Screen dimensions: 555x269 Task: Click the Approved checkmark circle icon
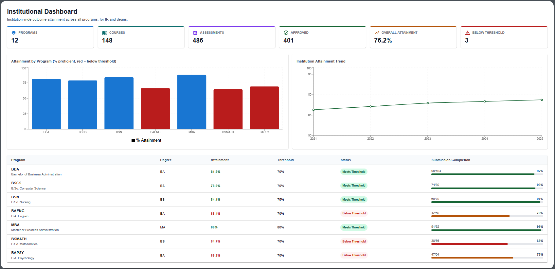pyautogui.click(x=286, y=33)
